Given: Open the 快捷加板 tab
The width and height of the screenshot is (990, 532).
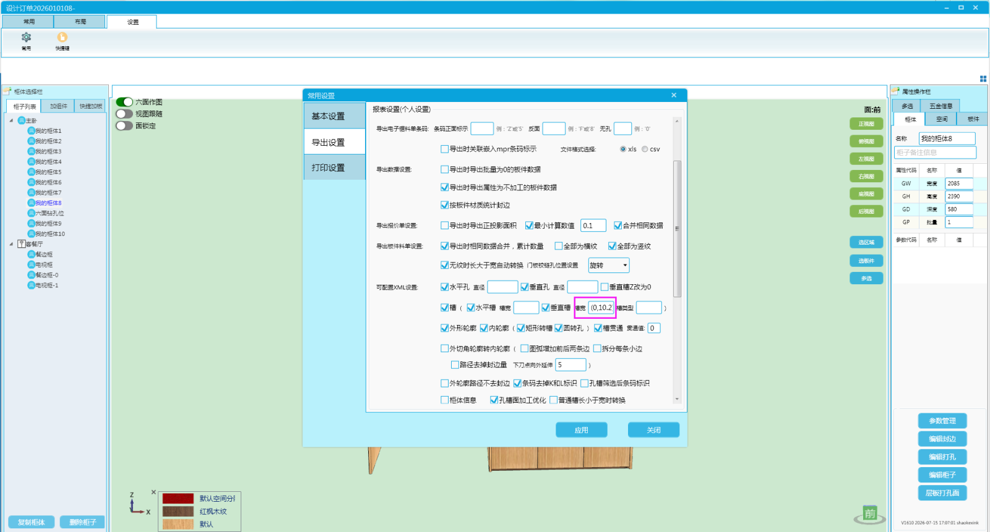Looking at the screenshot, I should click(91, 106).
